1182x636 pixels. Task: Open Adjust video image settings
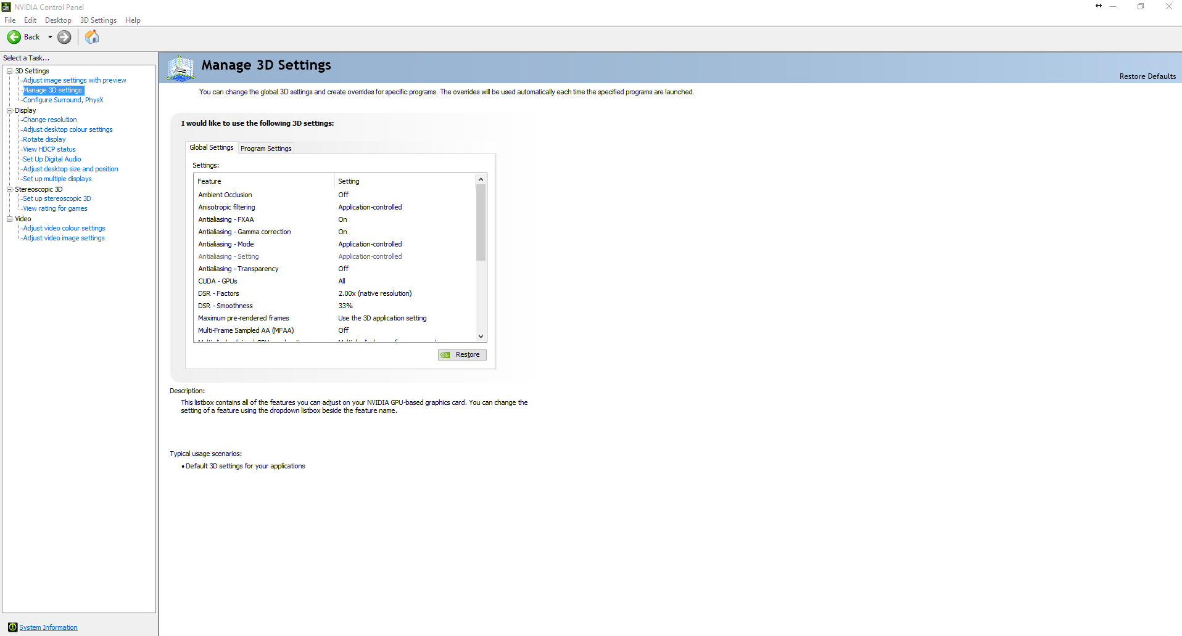64,238
